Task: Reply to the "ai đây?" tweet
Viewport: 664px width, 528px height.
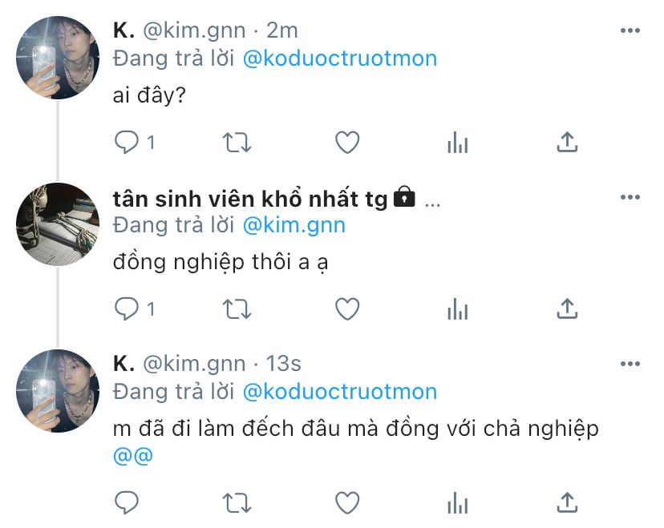Action: [x=127, y=143]
